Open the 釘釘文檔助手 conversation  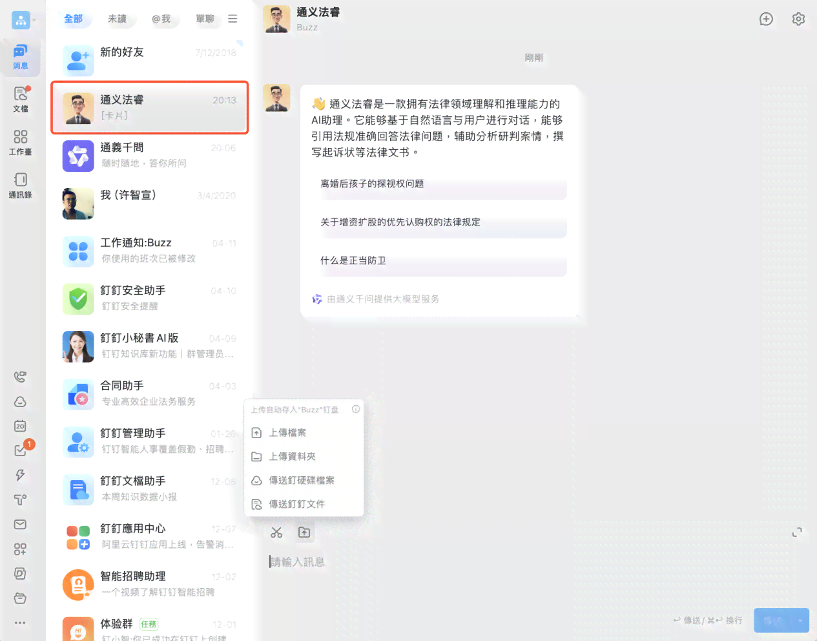pos(150,489)
